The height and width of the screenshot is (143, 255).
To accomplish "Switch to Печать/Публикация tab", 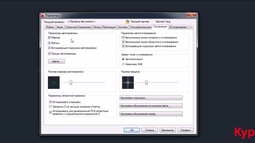I will point(104,27).
